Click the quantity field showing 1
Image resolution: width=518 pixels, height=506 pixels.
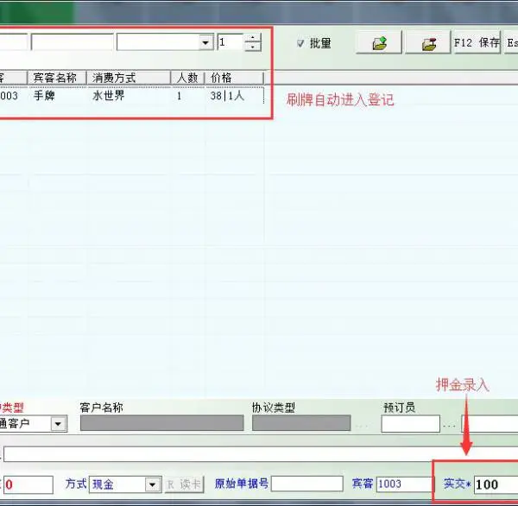pyautogui.click(x=231, y=42)
